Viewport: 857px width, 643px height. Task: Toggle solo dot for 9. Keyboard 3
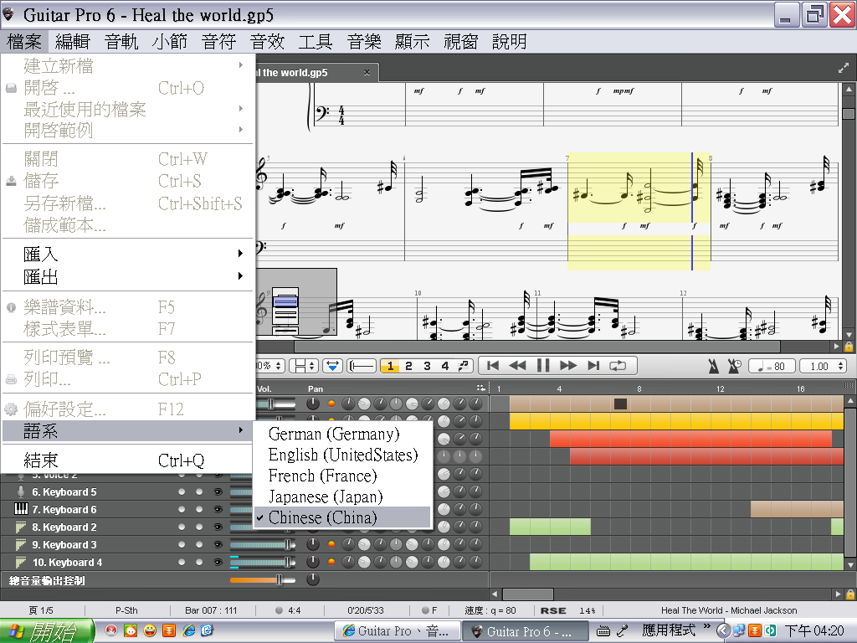tap(182, 544)
